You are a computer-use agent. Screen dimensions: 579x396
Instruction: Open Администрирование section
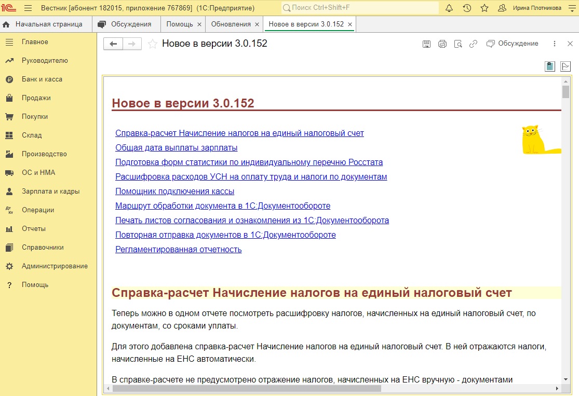coord(48,266)
